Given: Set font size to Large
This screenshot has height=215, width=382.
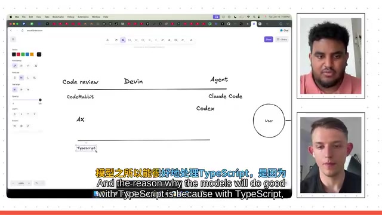Looking at the screenshot, I should pyautogui.click(x=28, y=78).
